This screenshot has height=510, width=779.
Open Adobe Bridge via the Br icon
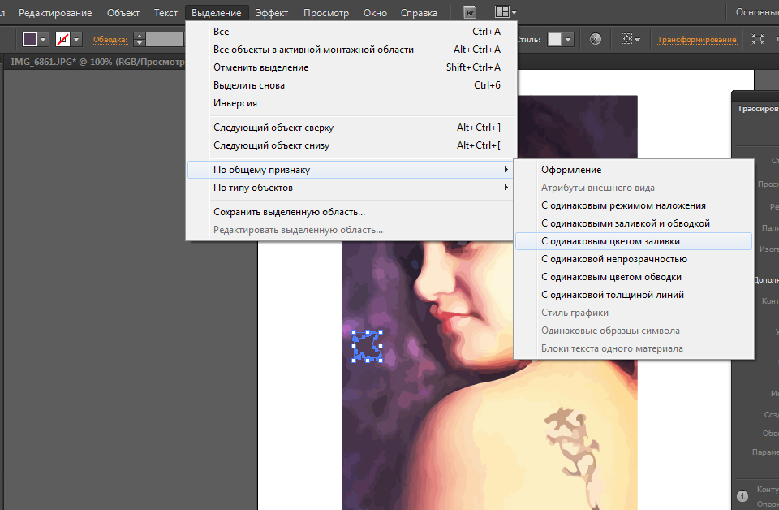click(x=470, y=13)
